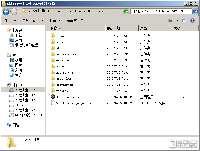Click the 应用程序 type cell
The width and height of the screenshot is (200, 151).
tap(147, 97)
